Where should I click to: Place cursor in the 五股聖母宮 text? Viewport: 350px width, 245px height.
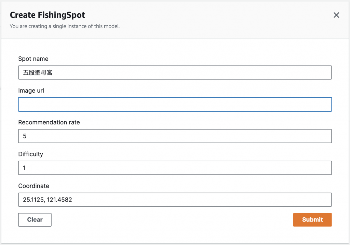(38, 72)
